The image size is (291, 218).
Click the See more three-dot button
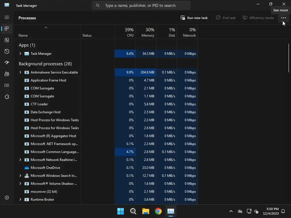point(283,18)
